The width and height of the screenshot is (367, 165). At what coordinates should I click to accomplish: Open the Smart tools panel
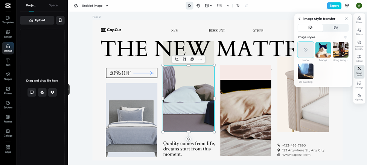359,71
